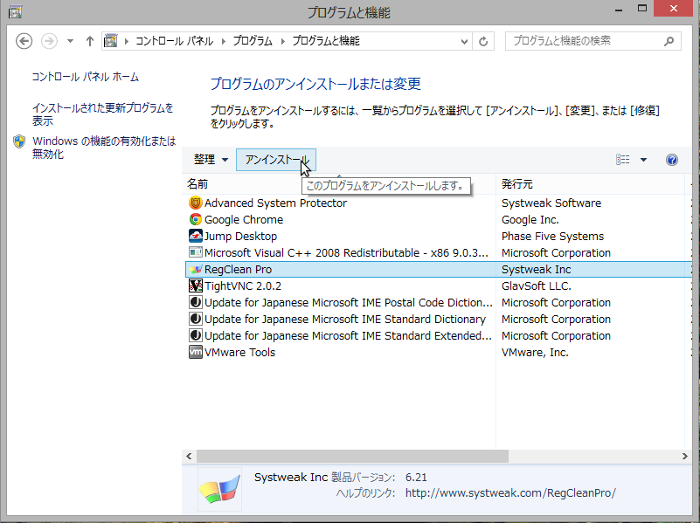The image size is (700, 523).
Task: Click publisher VMware, Inc. cell
Action: [x=535, y=352]
